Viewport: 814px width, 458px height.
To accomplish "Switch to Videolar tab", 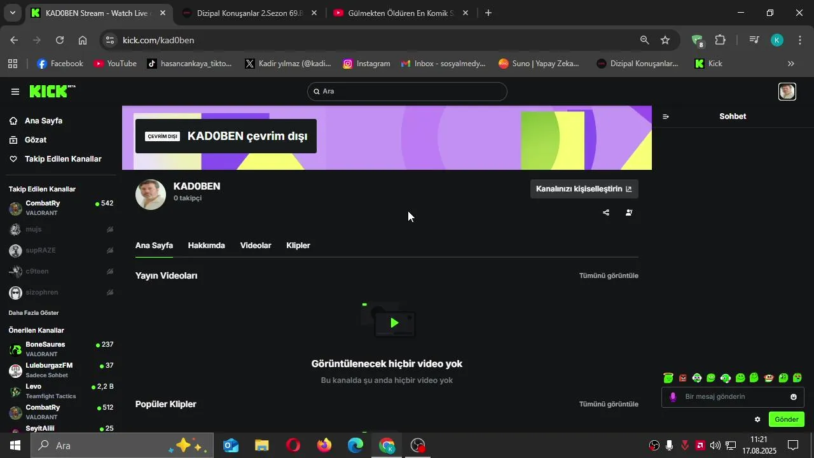I will click(x=256, y=246).
